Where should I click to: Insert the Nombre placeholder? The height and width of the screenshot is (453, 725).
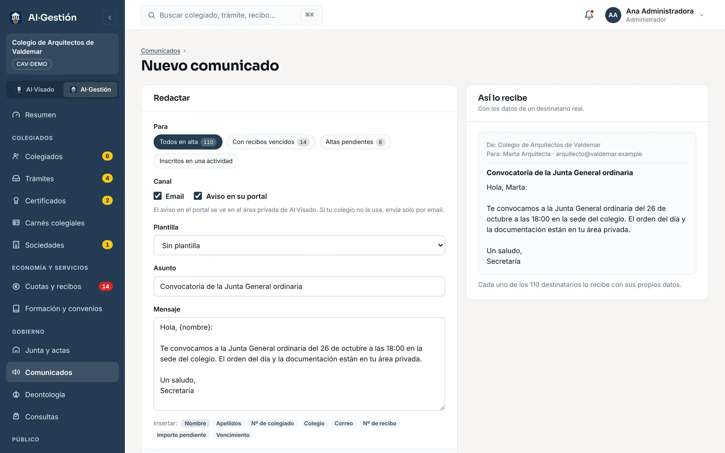[x=195, y=423]
